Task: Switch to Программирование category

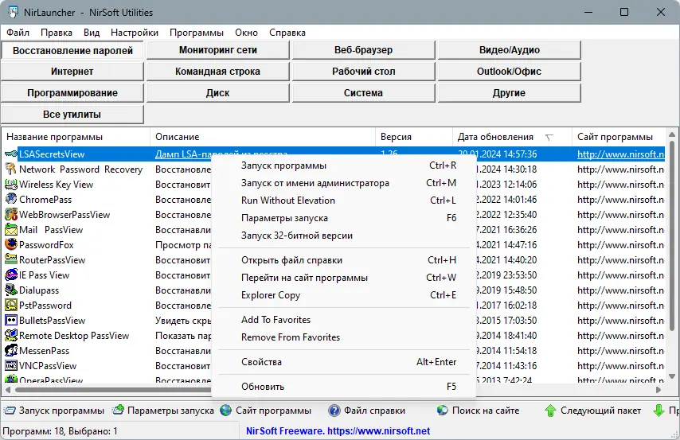Action: tap(72, 93)
